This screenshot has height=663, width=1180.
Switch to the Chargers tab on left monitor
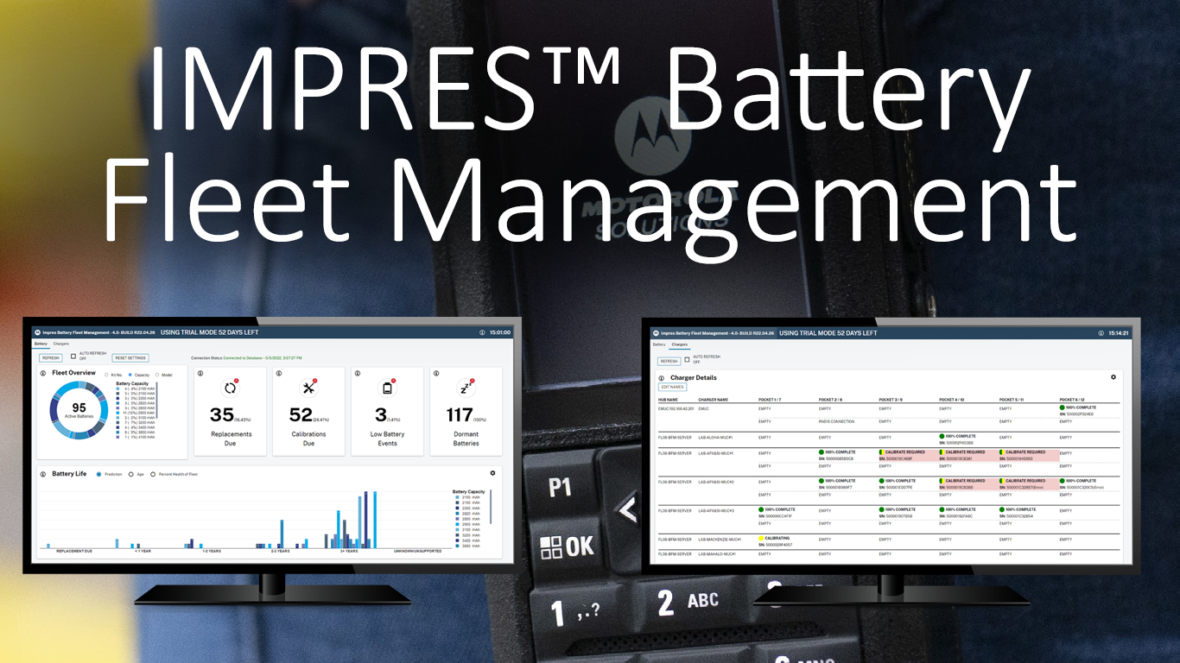point(60,344)
